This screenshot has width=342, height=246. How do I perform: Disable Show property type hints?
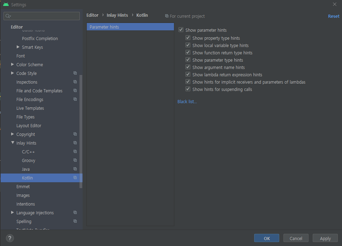coord(188,38)
